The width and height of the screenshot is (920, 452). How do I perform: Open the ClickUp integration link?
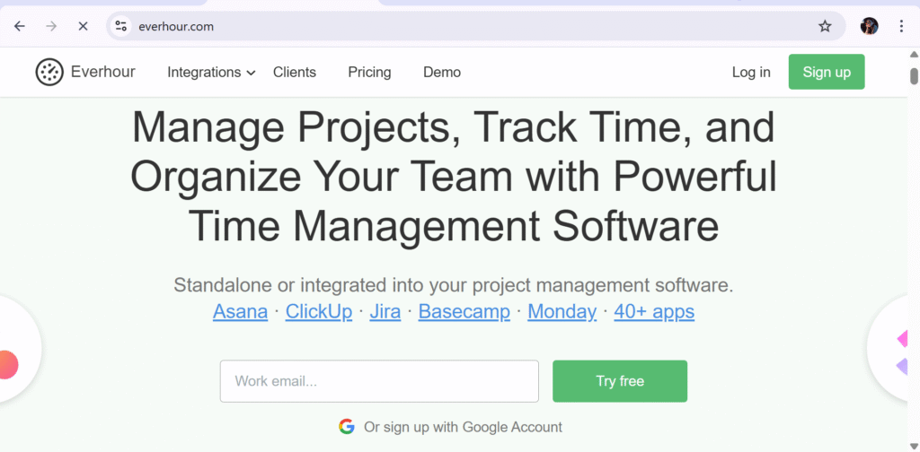tap(319, 311)
